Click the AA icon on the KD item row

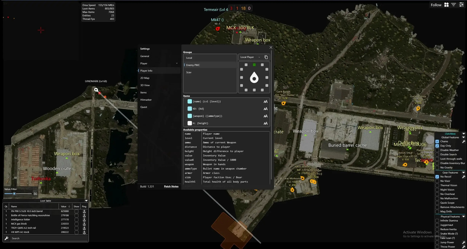tap(265, 108)
